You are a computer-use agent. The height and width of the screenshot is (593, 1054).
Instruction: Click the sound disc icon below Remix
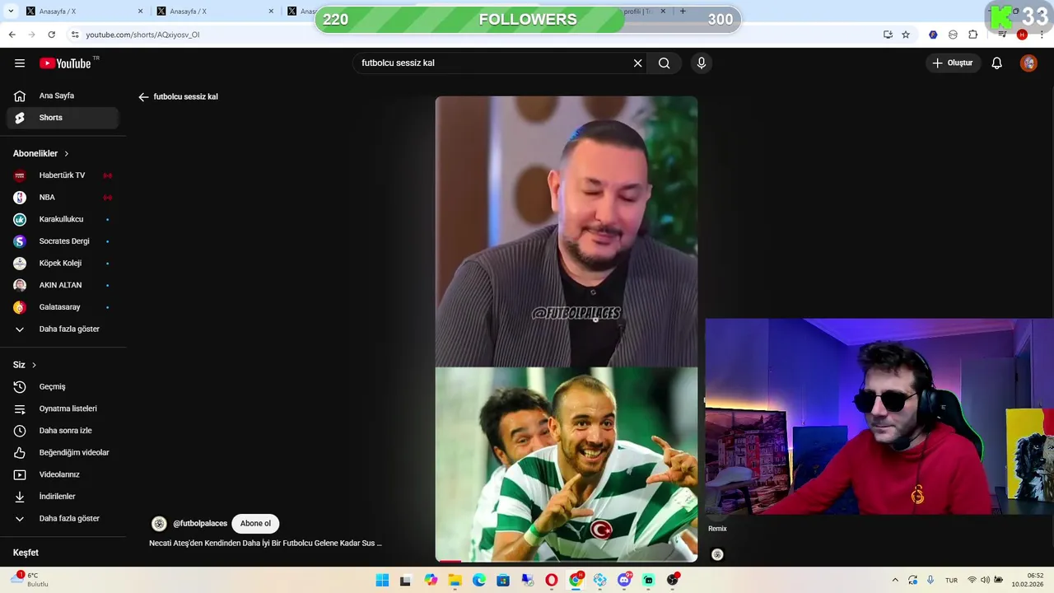717,555
